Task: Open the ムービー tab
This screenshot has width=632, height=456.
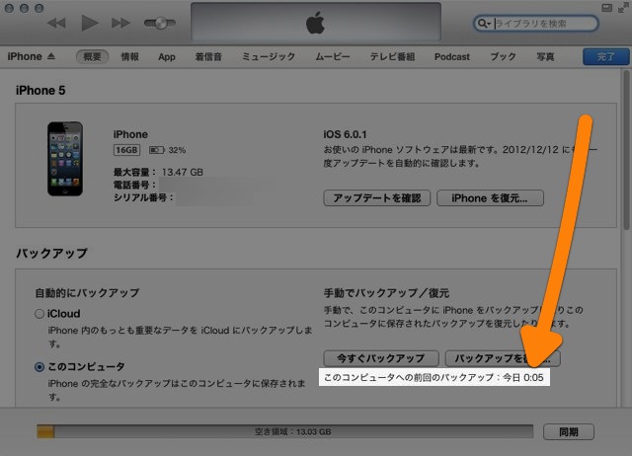Action: pyautogui.click(x=333, y=57)
